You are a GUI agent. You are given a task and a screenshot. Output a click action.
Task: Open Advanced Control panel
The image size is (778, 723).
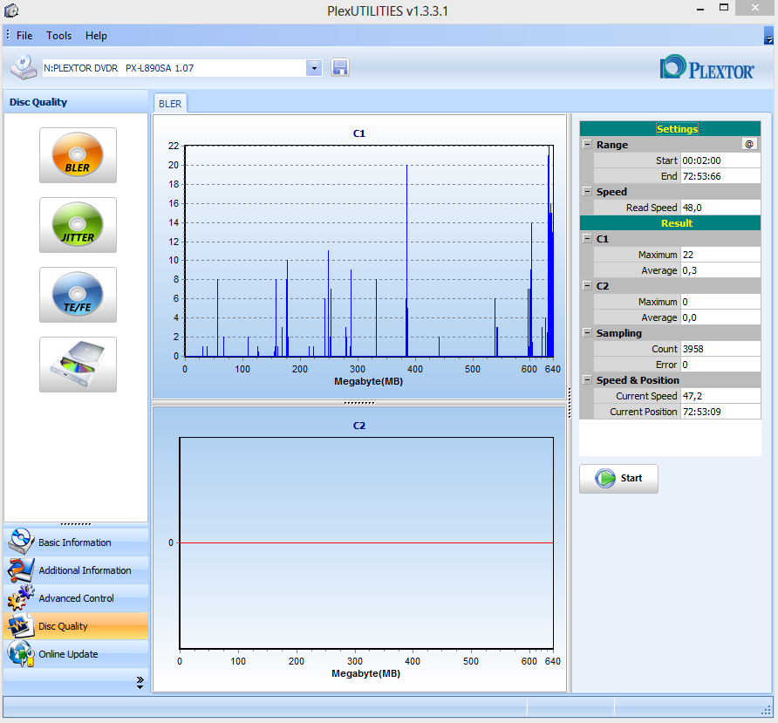(76, 598)
